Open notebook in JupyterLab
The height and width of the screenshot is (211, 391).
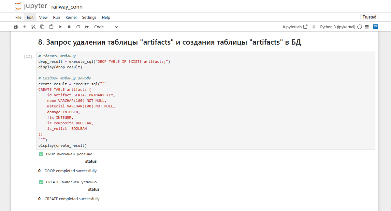tap(296, 27)
